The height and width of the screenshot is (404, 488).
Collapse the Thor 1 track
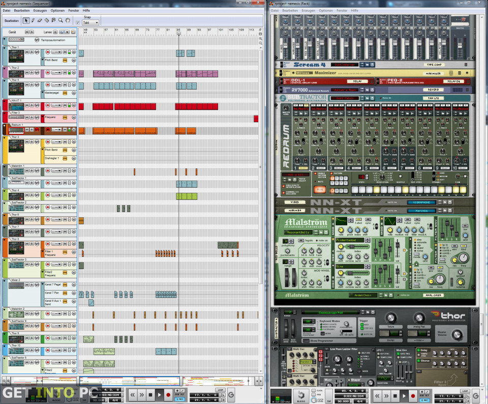point(5,48)
